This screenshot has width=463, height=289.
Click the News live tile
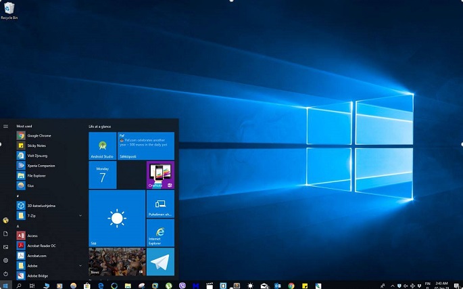(x=117, y=261)
